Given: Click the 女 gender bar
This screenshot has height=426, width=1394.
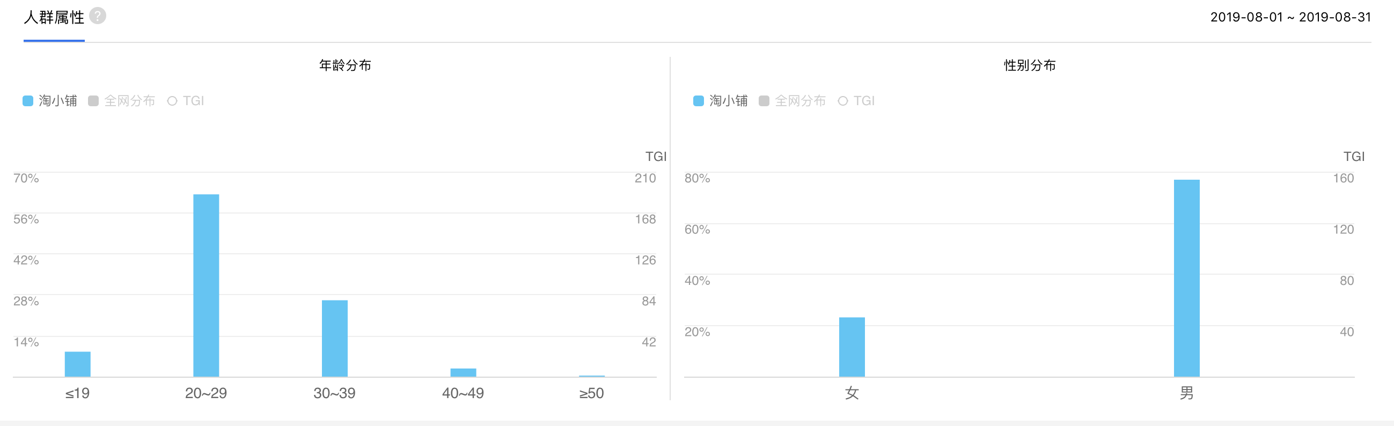Looking at the screenshot, I should (x=852, y=347).
